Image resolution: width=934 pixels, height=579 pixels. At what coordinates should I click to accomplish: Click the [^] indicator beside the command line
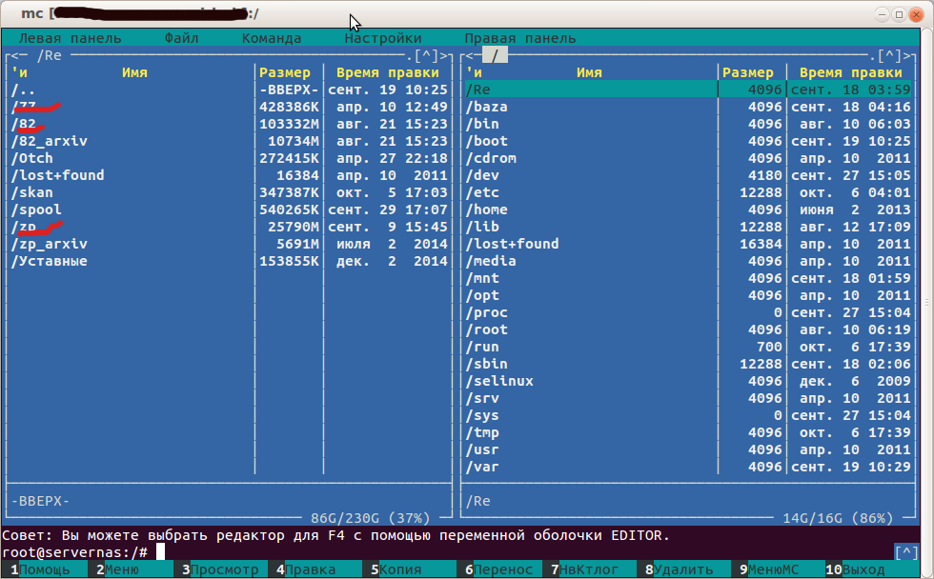(x=906, y=552)
